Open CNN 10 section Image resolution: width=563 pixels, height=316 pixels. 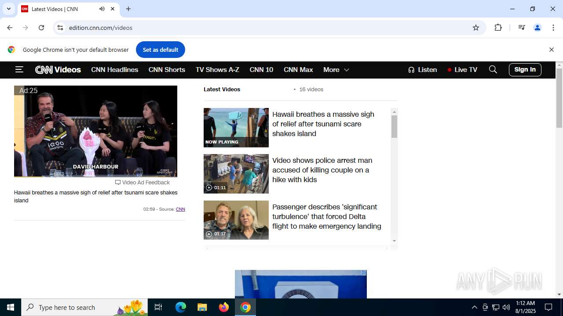click(261, 70)
